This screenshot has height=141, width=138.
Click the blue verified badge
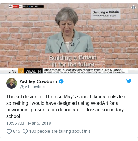[x=61, y=81]
